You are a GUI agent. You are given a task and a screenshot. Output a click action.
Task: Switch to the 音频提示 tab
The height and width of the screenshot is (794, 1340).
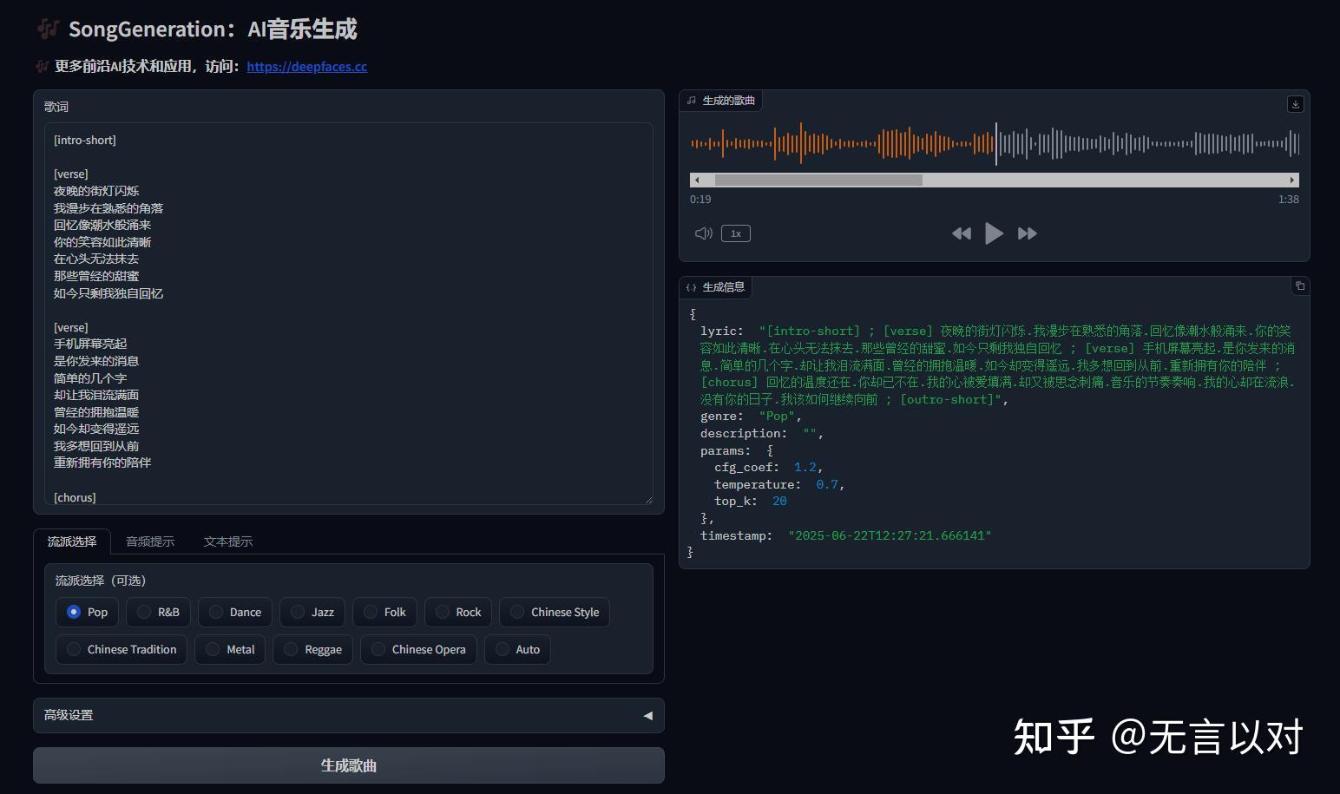coord(149,541)
